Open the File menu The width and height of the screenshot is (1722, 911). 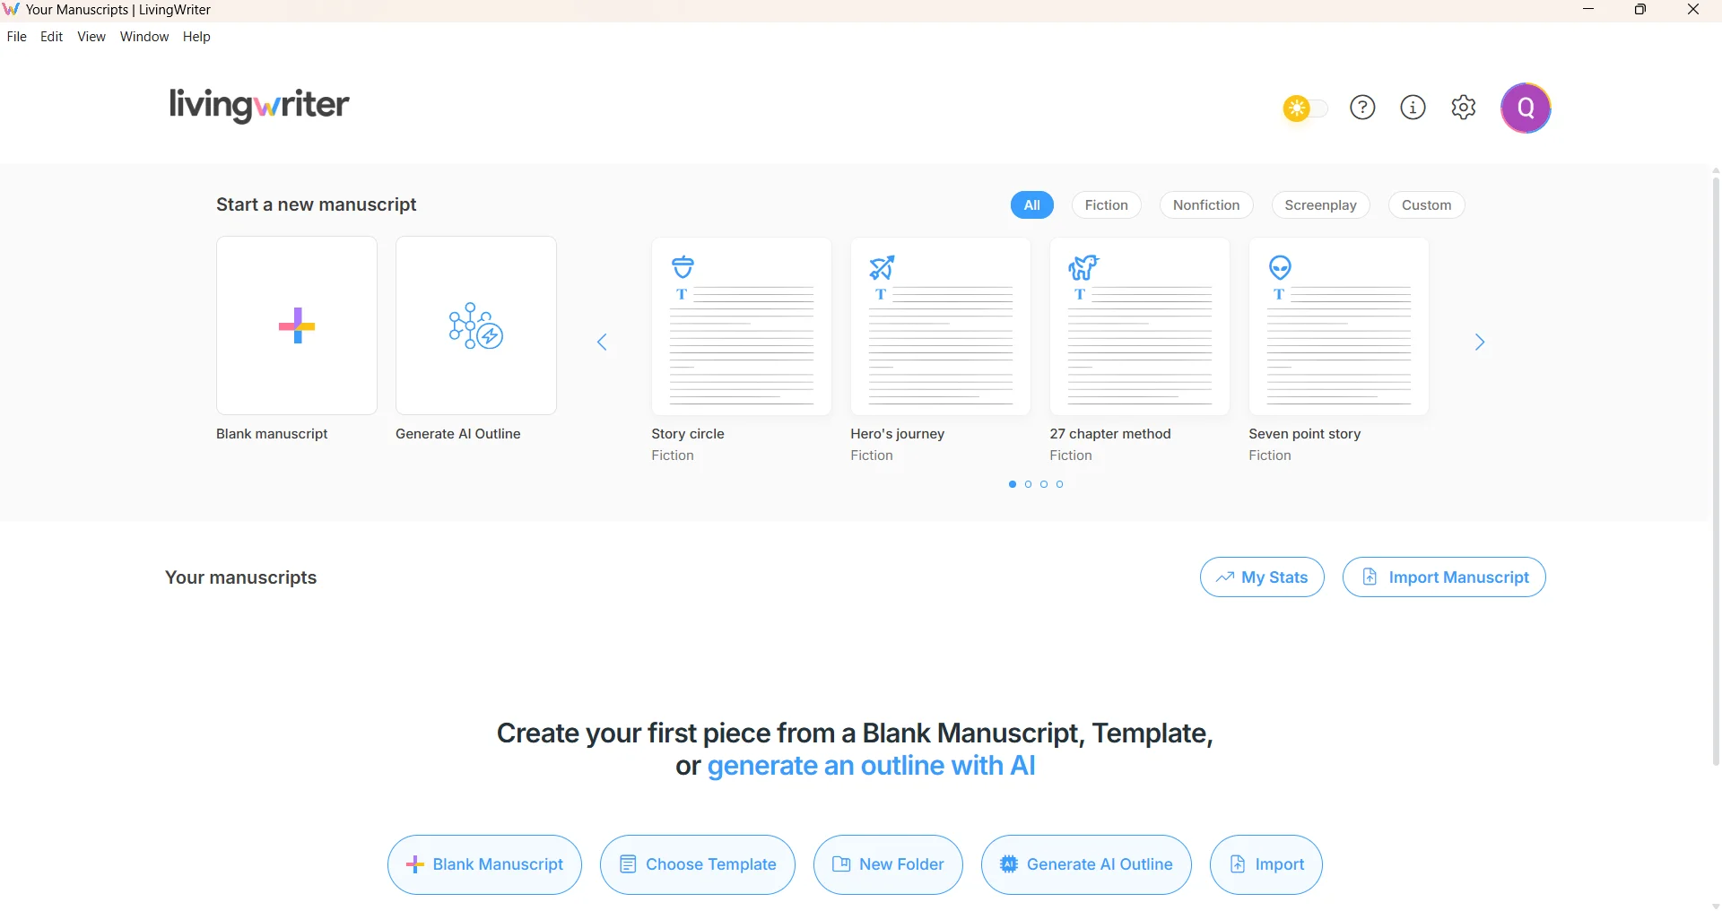(16, 37)
